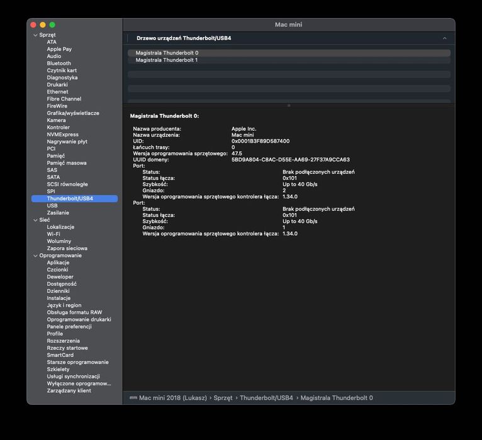The height and width of the screenshot is (440, 482).
Task: Select Zarządzany klient entry
Action: 69,390
